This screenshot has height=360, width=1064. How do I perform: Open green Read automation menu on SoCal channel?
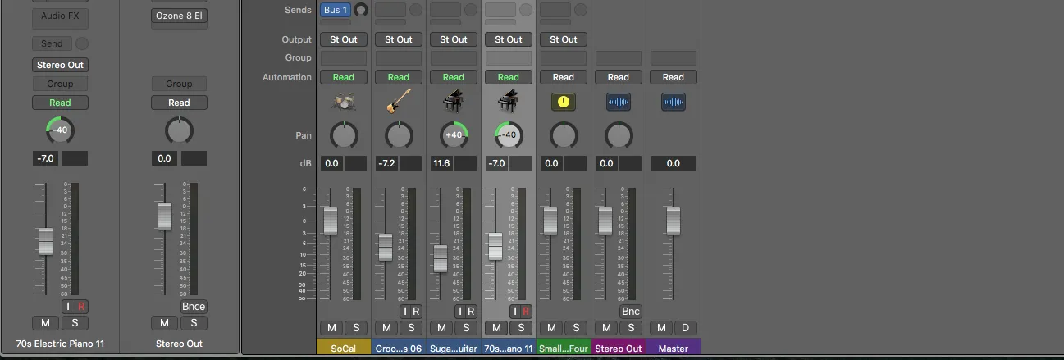[344, 77]
